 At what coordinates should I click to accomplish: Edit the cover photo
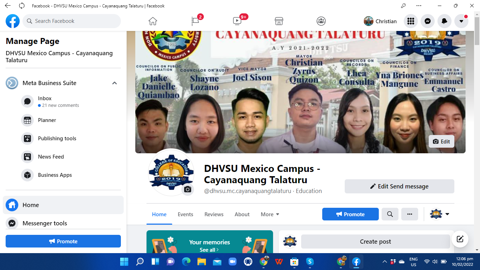(x=441, y=141)
